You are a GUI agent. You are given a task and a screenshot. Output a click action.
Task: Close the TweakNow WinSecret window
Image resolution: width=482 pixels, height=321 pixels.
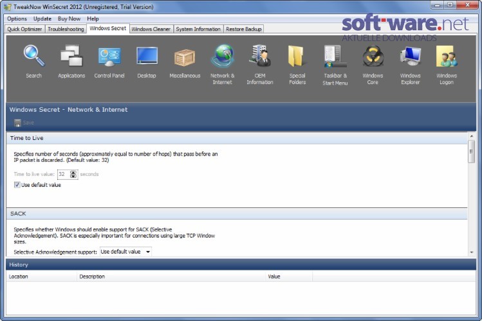468,5
